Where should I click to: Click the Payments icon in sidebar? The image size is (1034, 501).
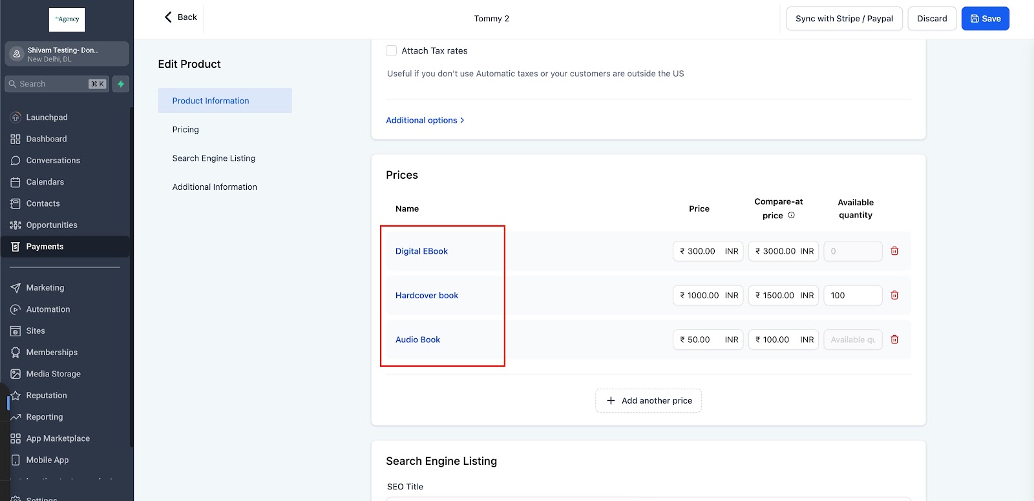[16, 247]
